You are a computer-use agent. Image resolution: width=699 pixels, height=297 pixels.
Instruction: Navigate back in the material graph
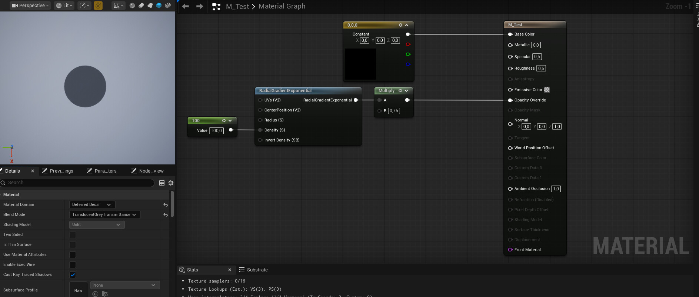(x=186, y=6)
